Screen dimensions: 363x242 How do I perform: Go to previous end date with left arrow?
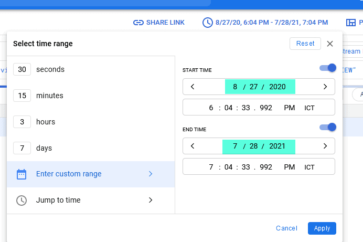[x=193, y=146]
